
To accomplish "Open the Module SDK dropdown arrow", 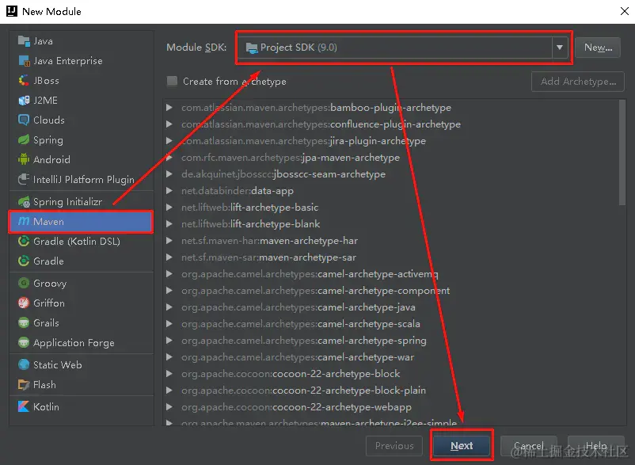I will click(x=560, y=48).
